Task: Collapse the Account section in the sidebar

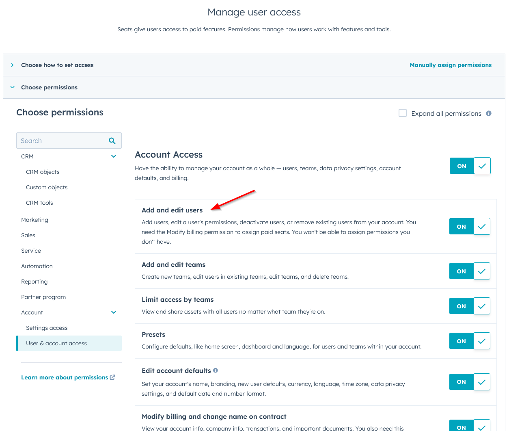Action: click(114, 312)
